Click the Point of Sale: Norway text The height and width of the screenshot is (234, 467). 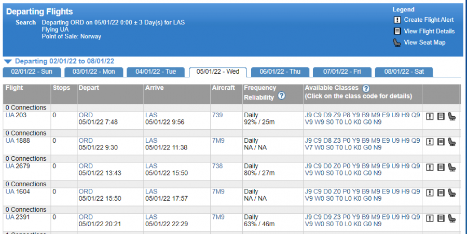coord(72,37)
